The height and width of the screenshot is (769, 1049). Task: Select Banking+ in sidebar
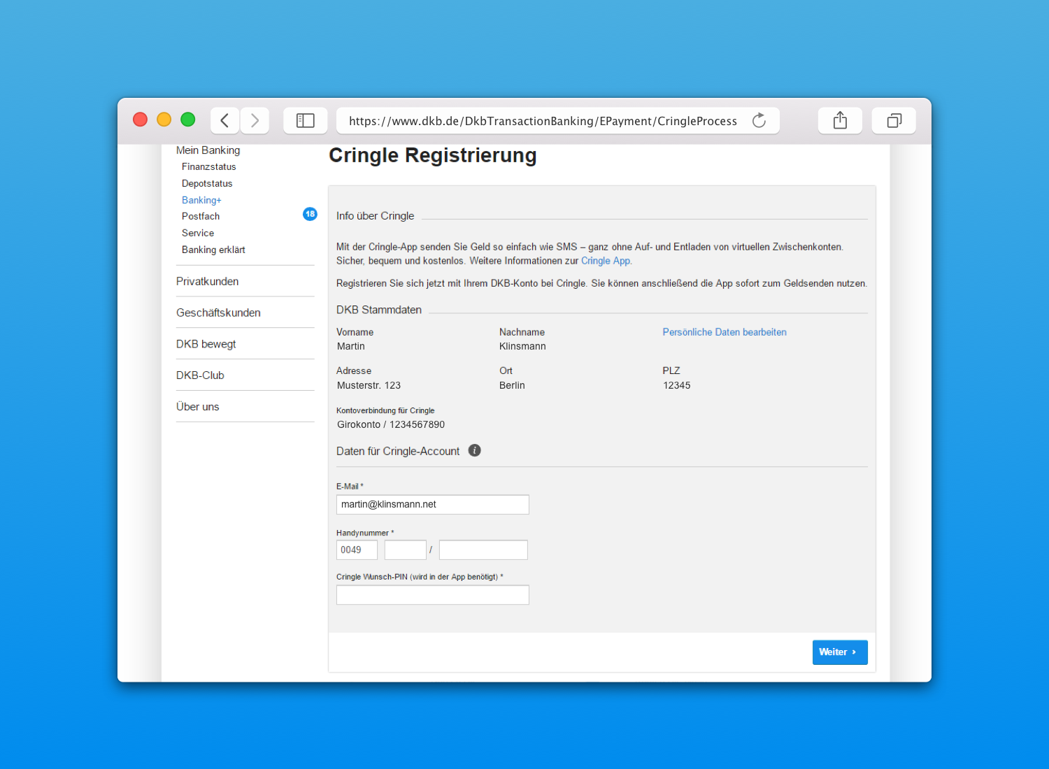201,200
